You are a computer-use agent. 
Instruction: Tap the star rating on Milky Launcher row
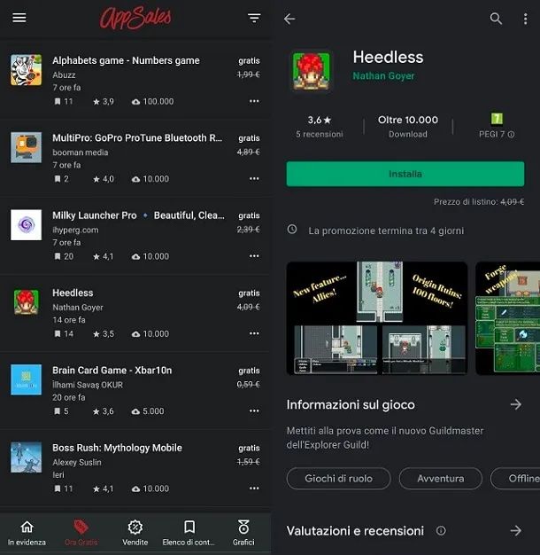coord(104,256)
